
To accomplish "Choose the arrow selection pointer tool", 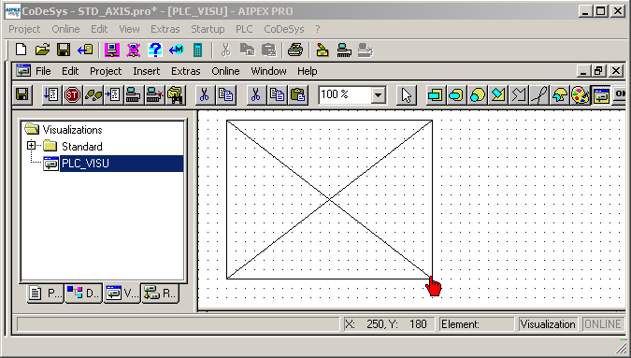I will [x=406, y=95].
